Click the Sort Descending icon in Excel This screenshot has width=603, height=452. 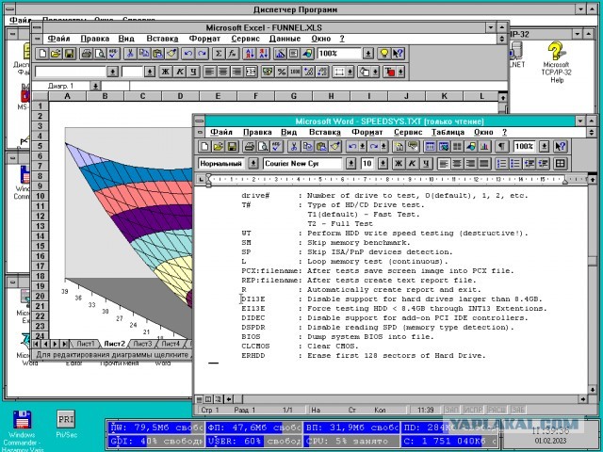pyautogui.click(x=264, y=54)
